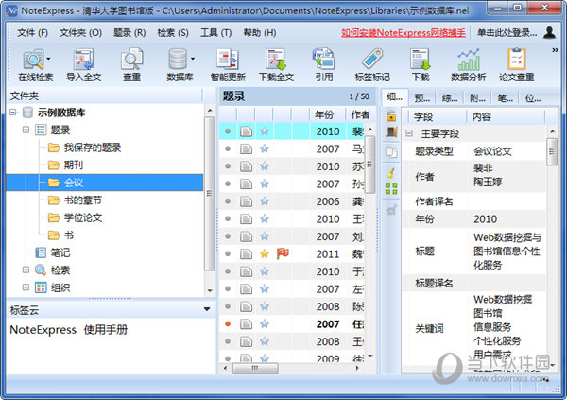This screenshot has height=400, width=567.
Task: Click the book icon in detail sidebar
Action: [x=391, y=132]
